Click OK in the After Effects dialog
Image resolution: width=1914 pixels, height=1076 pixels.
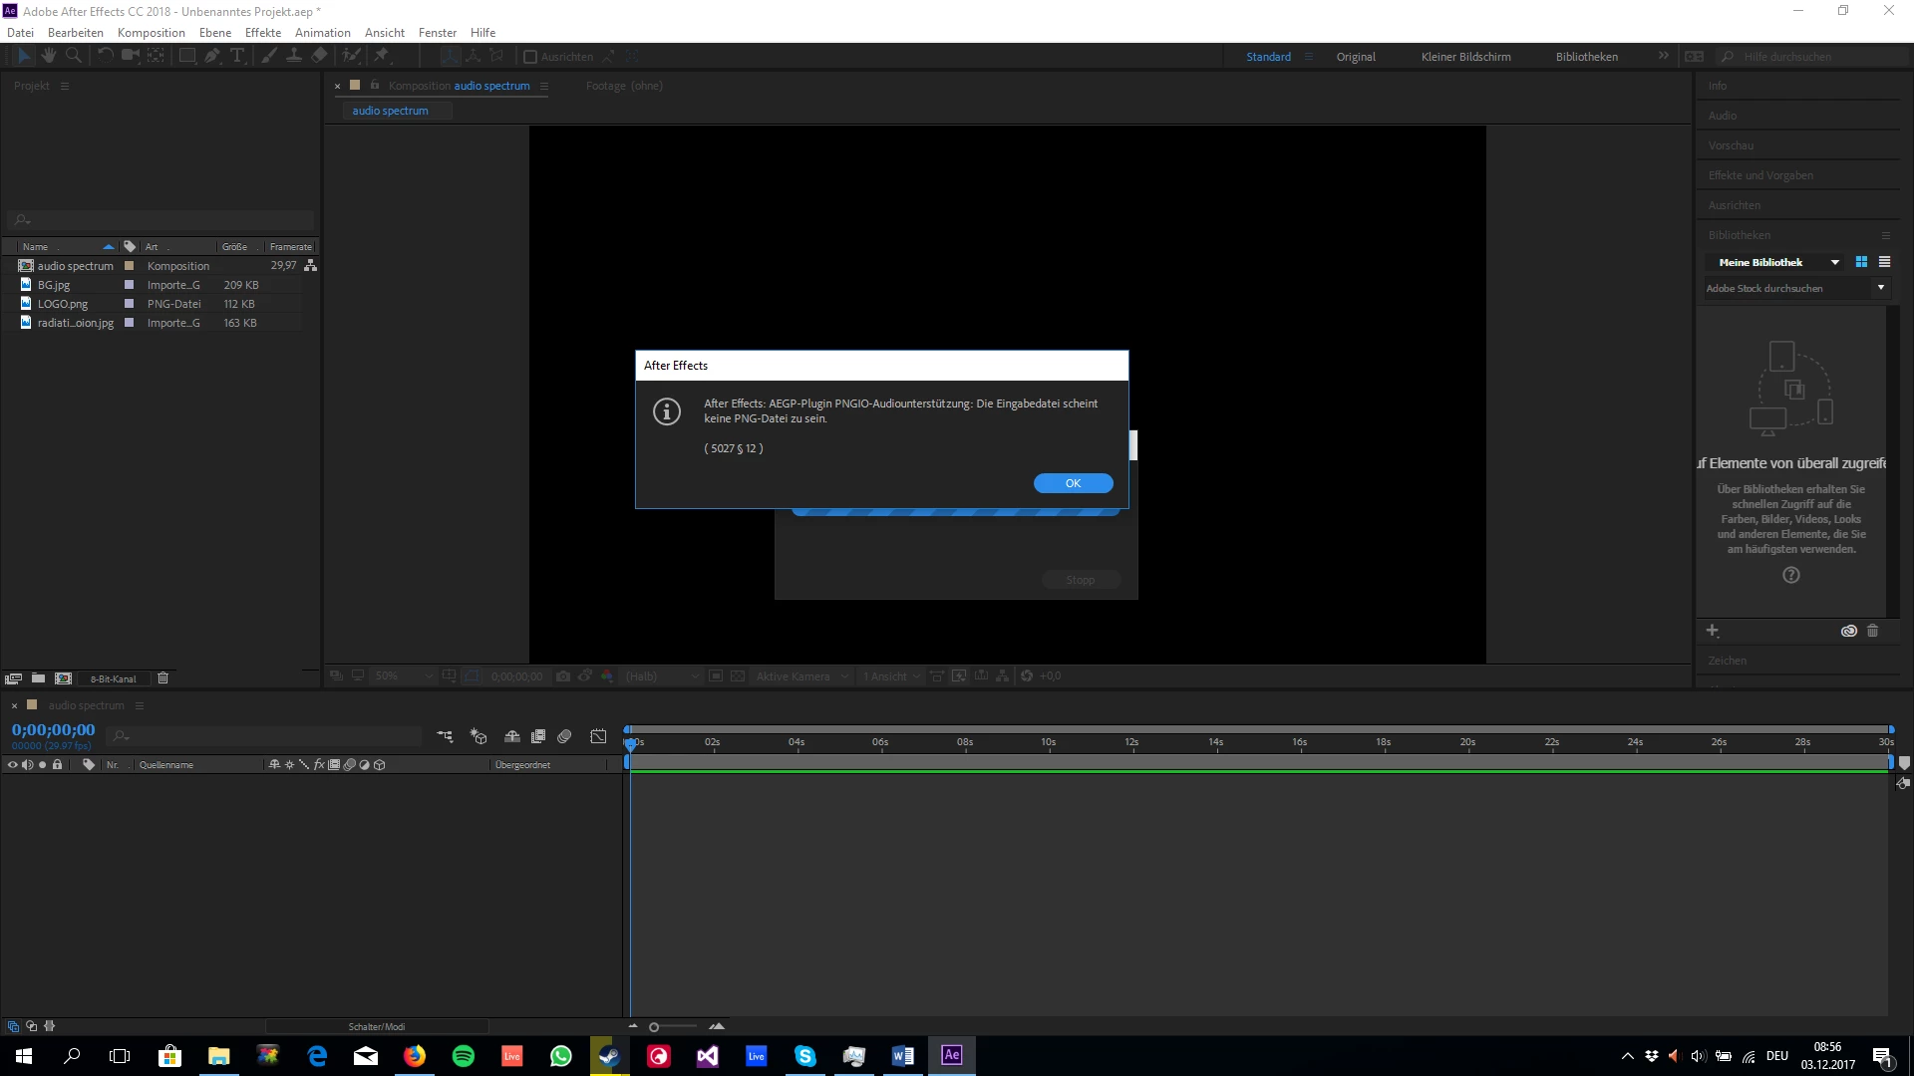[1073, 483]
